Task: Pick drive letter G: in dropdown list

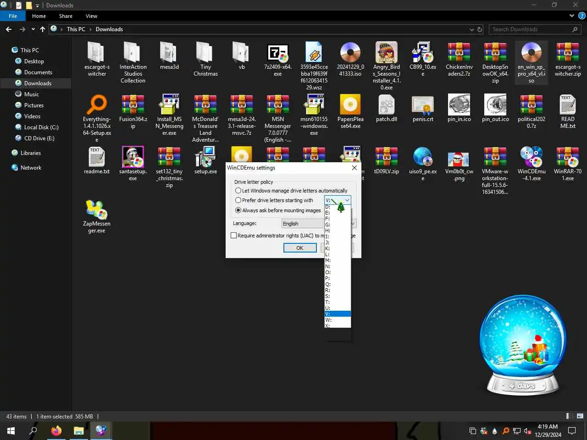Action: pos(338,225)
